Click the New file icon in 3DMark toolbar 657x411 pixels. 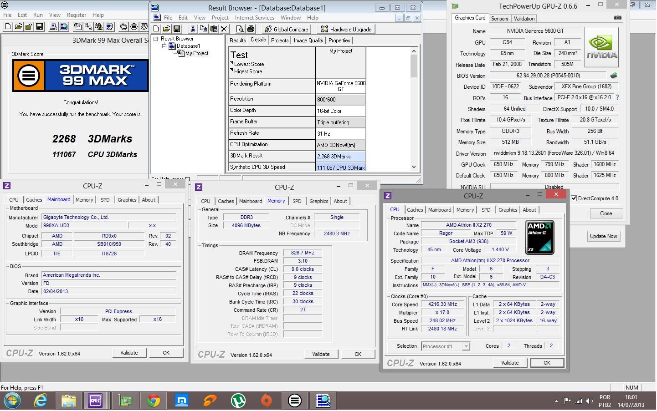point(8,27)
